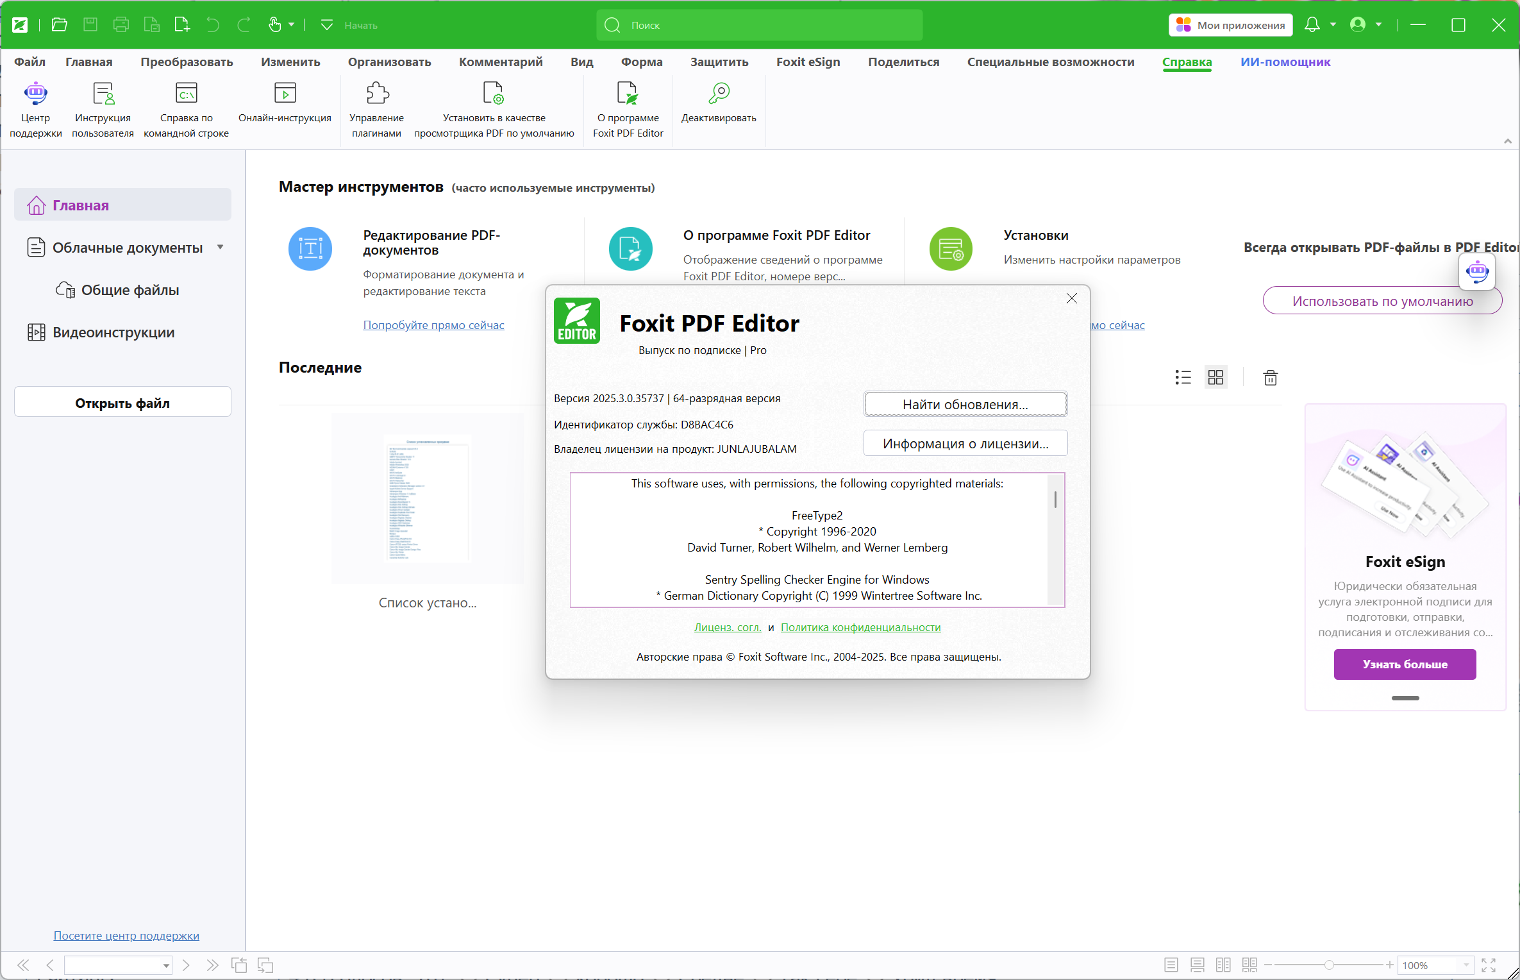Screen dimensions: 1520x980
Task: Open the user account dropdown arrow
Action: [1378, 25]
